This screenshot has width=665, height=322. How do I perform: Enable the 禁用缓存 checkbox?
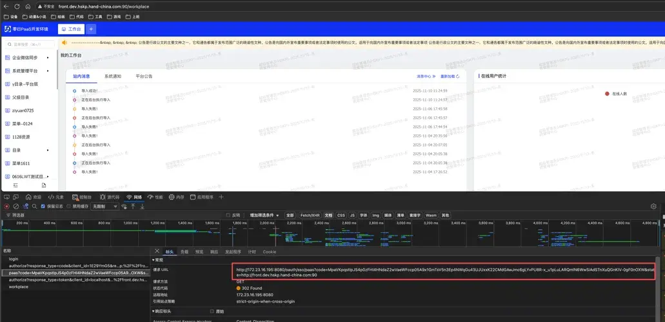coord(69,206)
